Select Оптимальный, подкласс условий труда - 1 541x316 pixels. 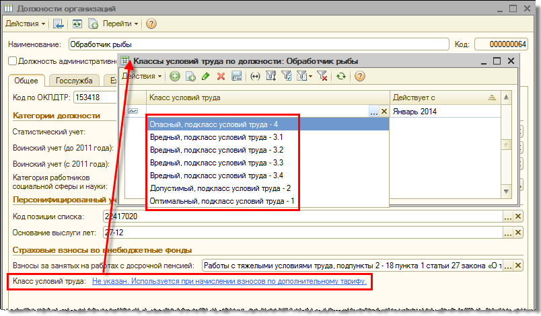click(x=268, y=201)
